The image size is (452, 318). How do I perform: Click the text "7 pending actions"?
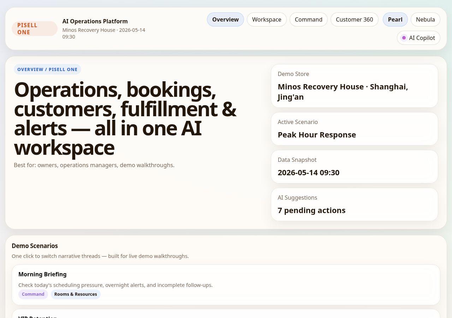click(311, 210)
